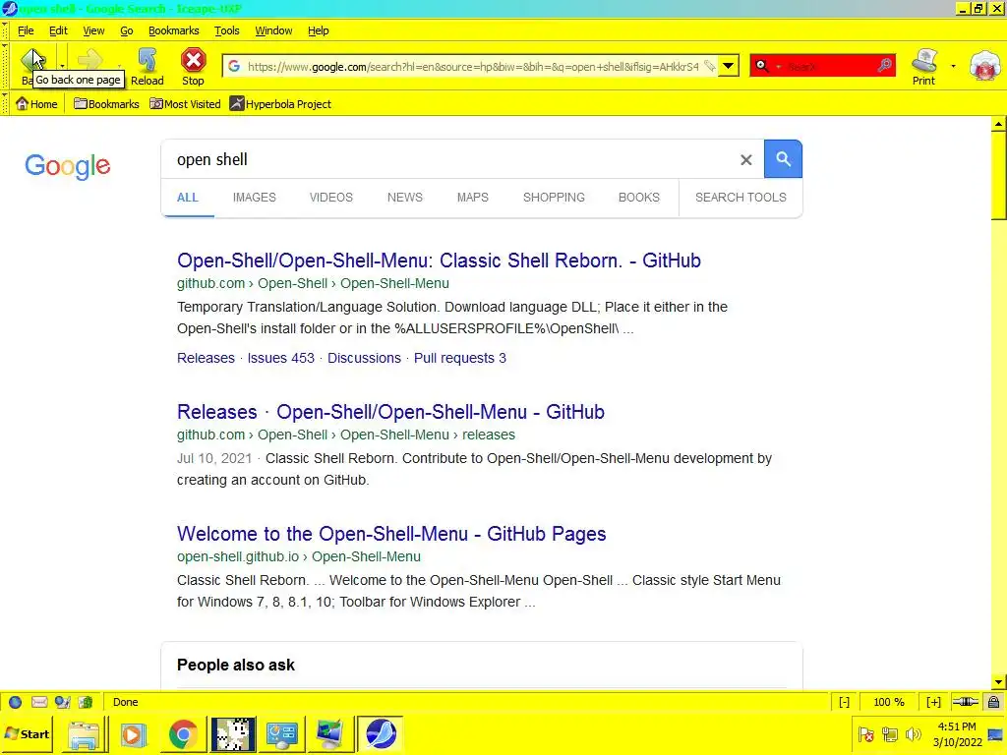Open Windows Explorer folder from the taskbar
This screenshot has height=755, width=1007.
coord(84,734)
